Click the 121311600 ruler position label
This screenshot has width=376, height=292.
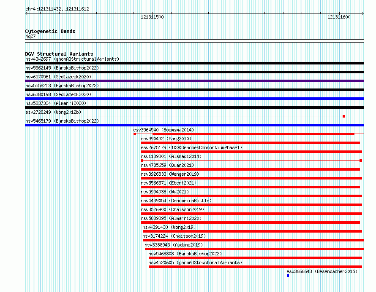339,17
